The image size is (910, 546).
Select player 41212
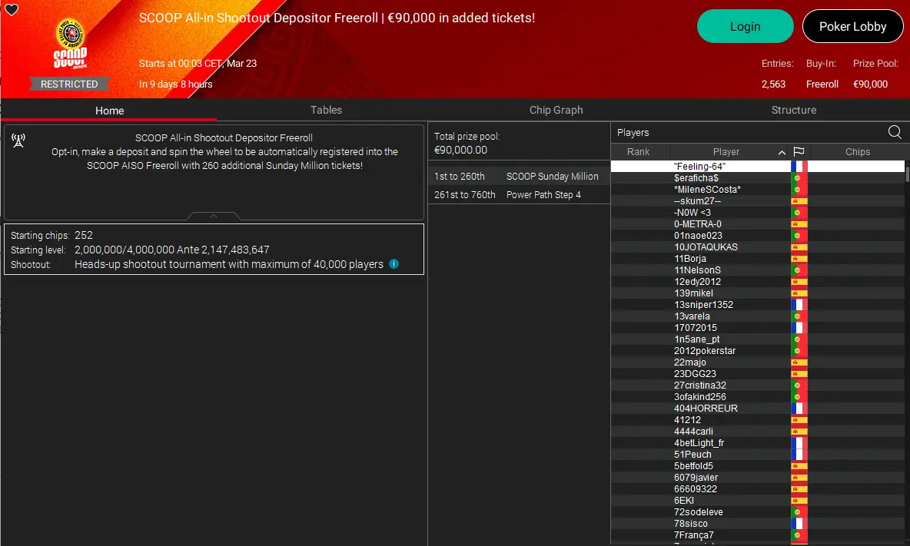[757, 419]
